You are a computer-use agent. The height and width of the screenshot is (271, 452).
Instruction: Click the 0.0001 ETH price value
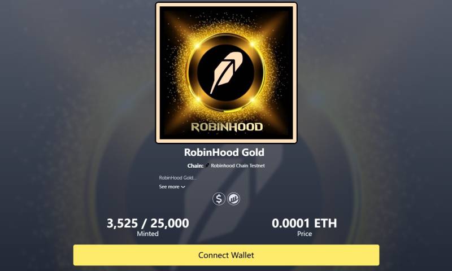click(305, 223)
